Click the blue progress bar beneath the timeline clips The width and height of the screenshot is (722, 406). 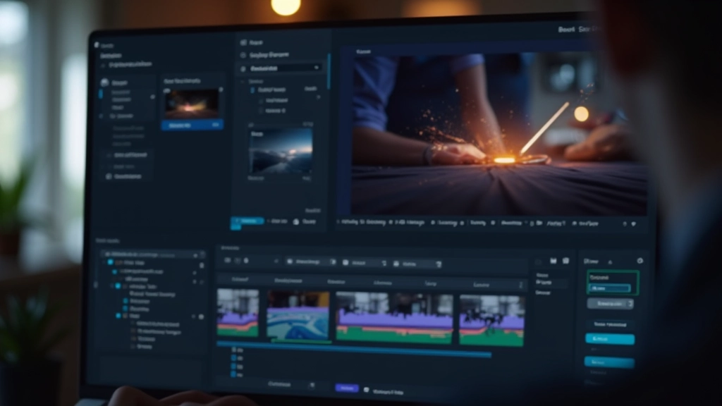pos(354,350)
